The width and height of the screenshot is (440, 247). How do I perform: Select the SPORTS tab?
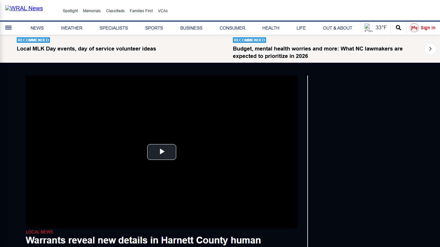point(154,28)
